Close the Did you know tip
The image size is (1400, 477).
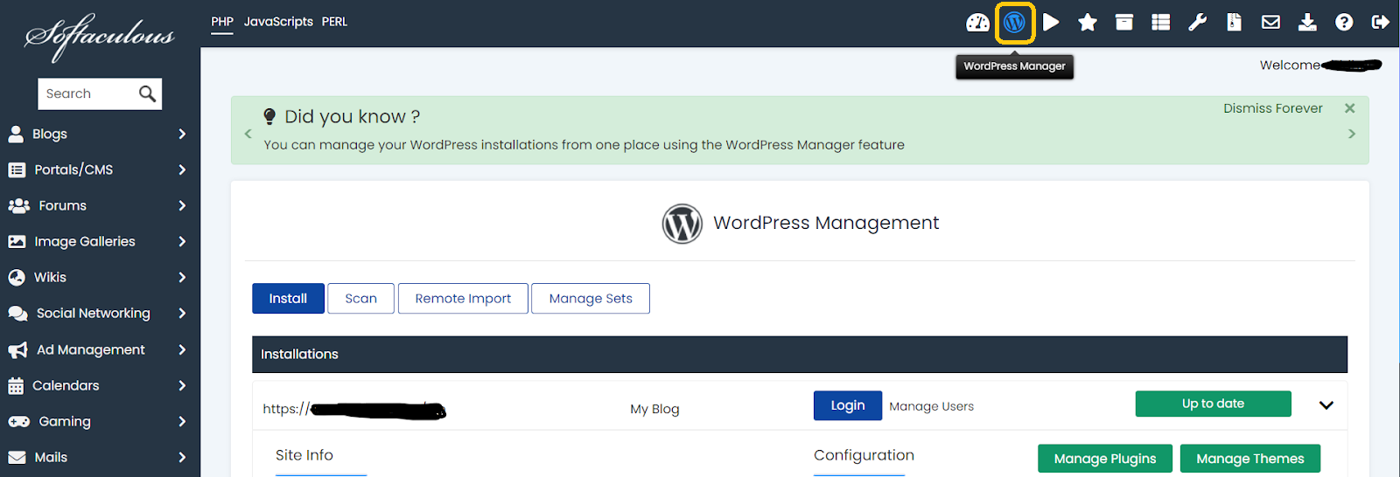[x=1349, y=108]
